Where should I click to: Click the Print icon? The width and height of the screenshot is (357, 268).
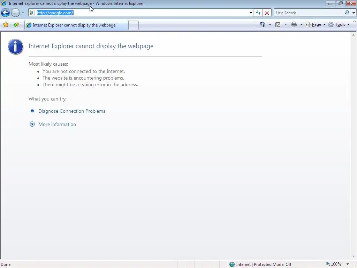coord(294,24)
